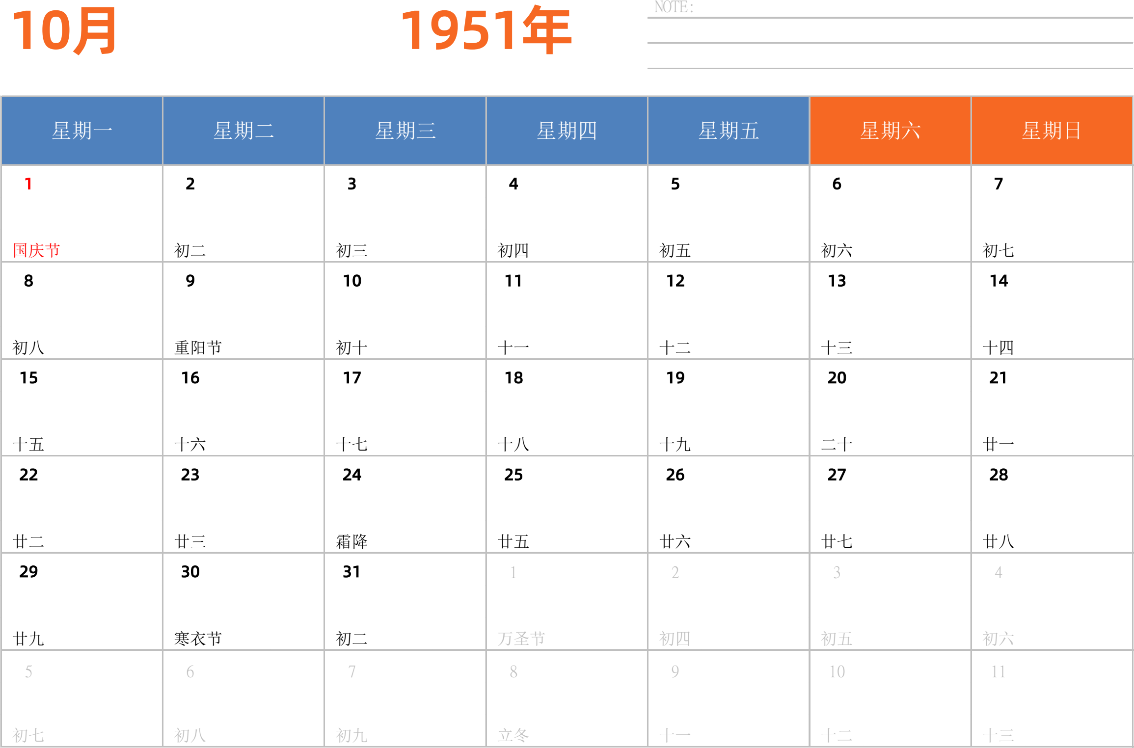The height and width of the screenshot is (748, 1134).
Task: Select date 24 with 霜降 label
Action: pyautogui.click(x=405, y=504)
